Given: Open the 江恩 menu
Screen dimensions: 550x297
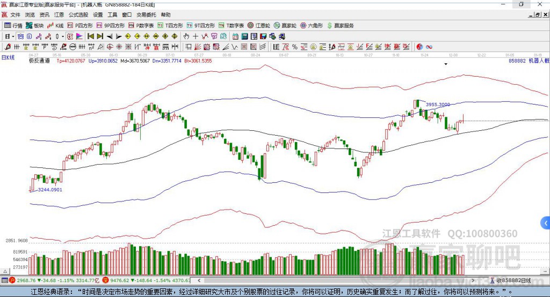Looking at the screenshot, I should [59, 14].
